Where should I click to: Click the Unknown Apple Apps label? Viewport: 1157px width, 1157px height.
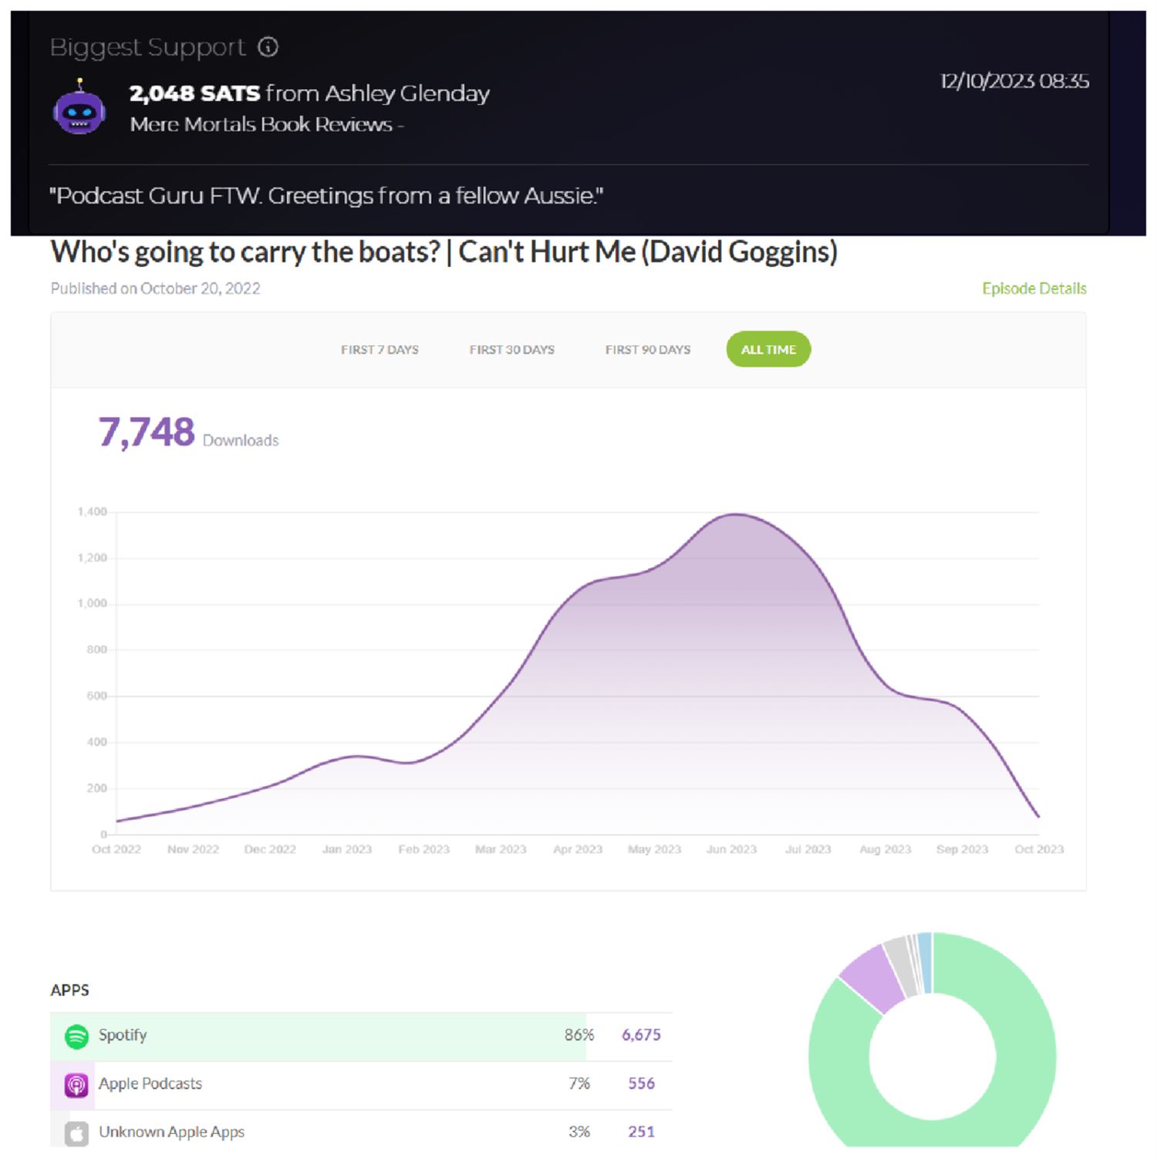(171, 1132)
